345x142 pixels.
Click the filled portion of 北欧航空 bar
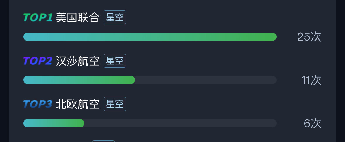(54, 123)
